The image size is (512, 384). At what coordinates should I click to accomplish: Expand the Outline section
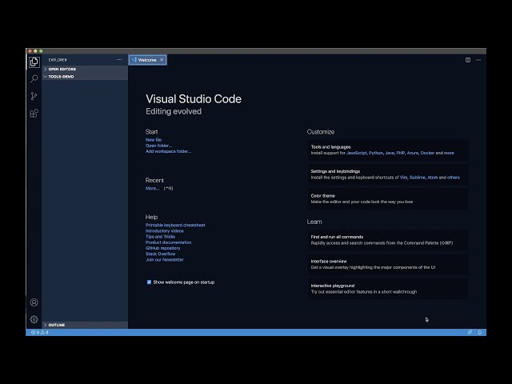tap(85, 325)
